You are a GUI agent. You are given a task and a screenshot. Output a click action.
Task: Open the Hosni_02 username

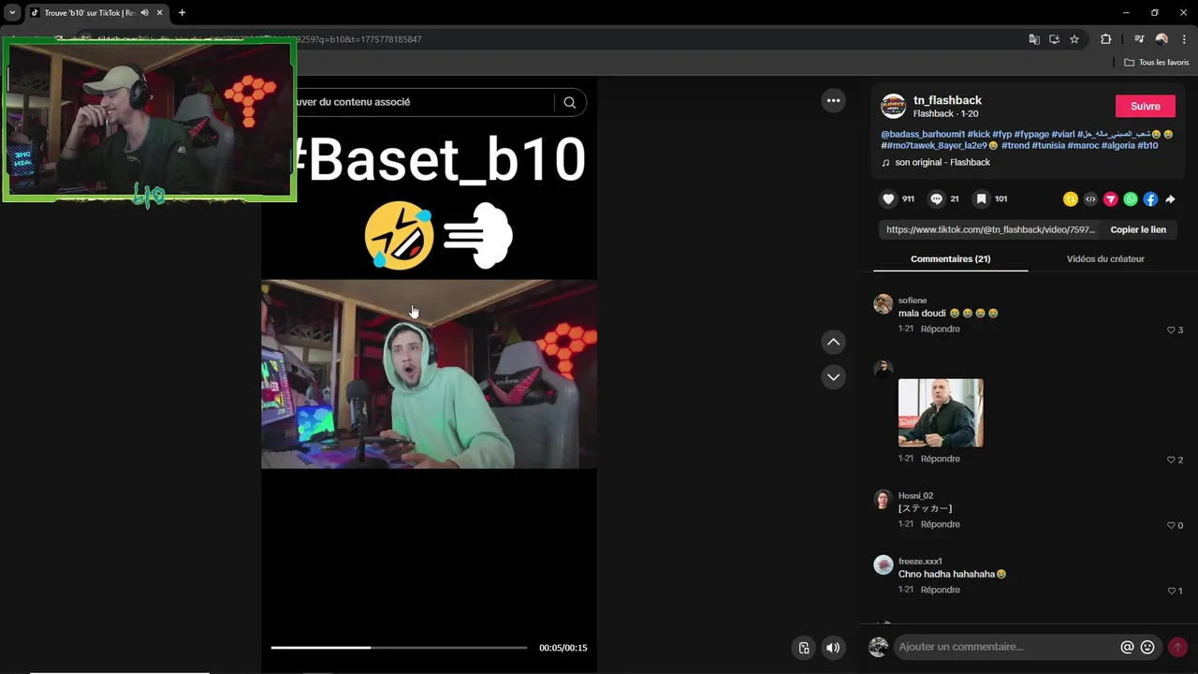915,495
